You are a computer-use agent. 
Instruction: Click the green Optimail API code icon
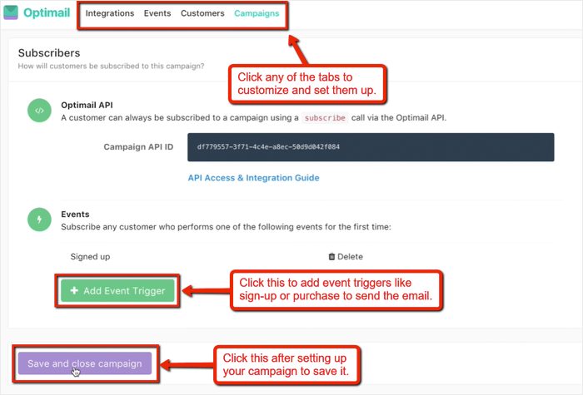tap(39, 111)
